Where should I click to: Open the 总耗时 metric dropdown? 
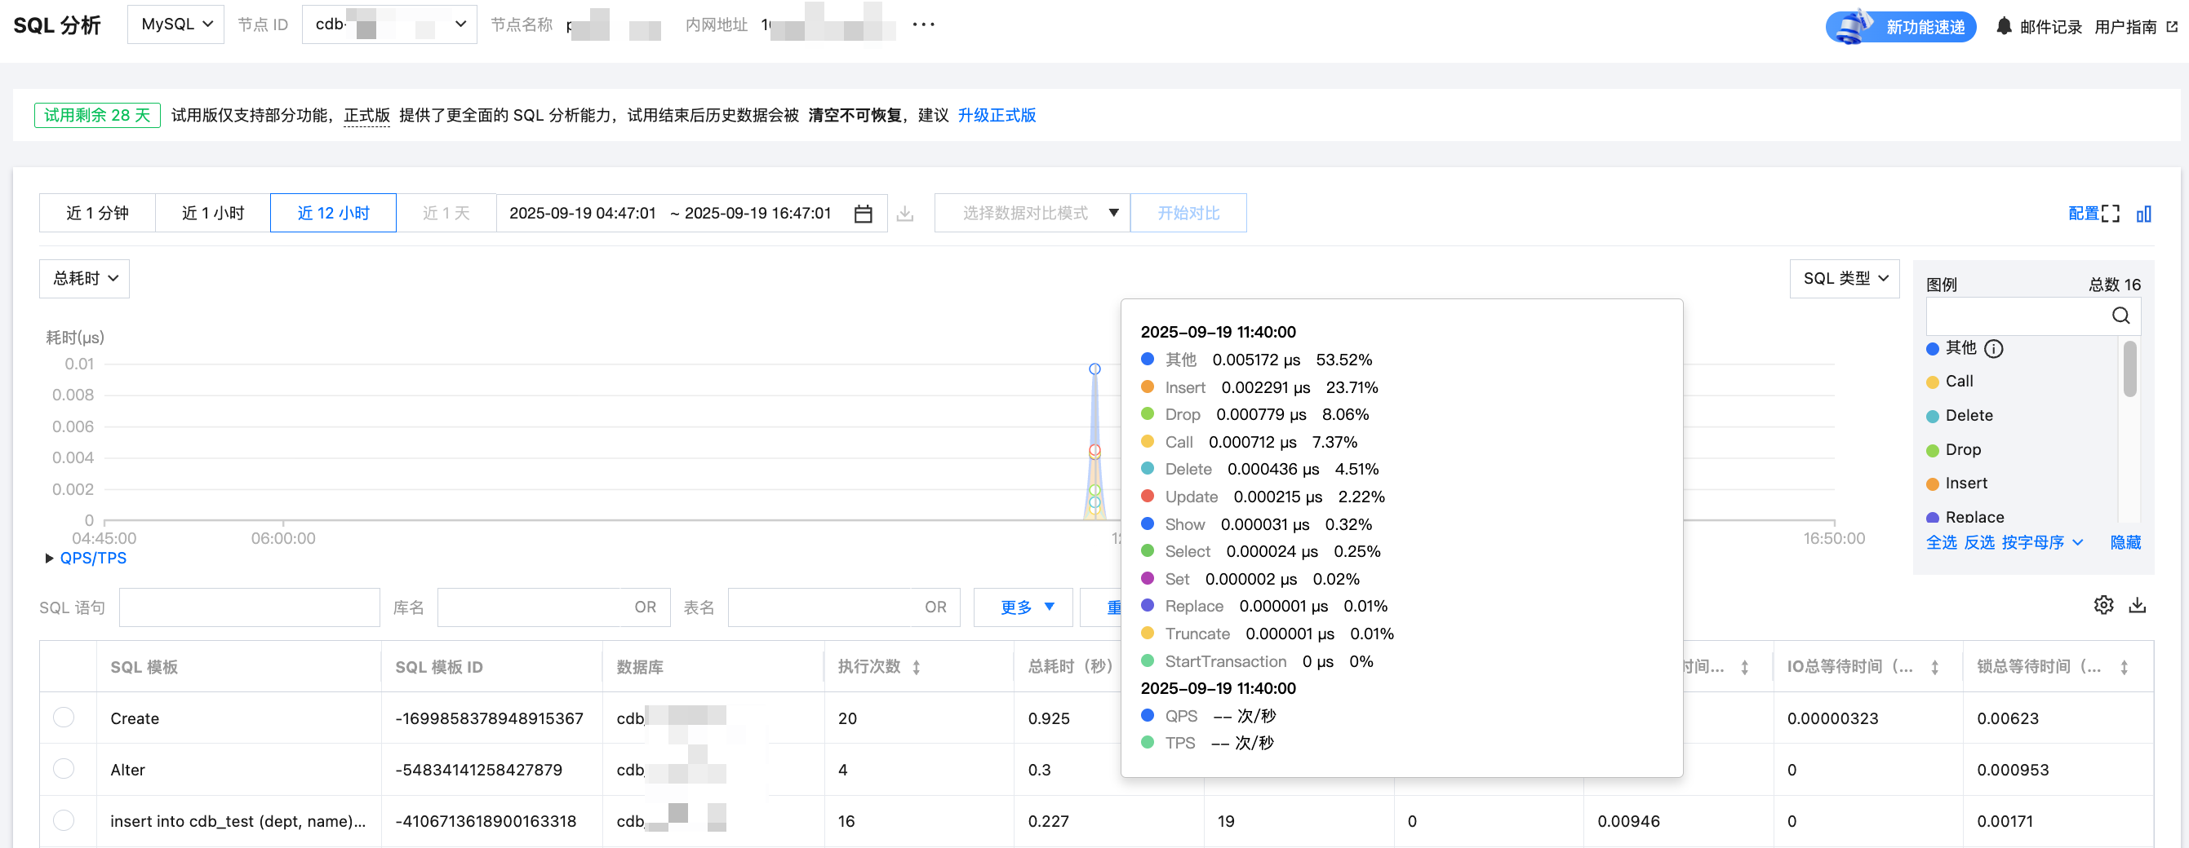pyautogui.click(x=84, y=278)
